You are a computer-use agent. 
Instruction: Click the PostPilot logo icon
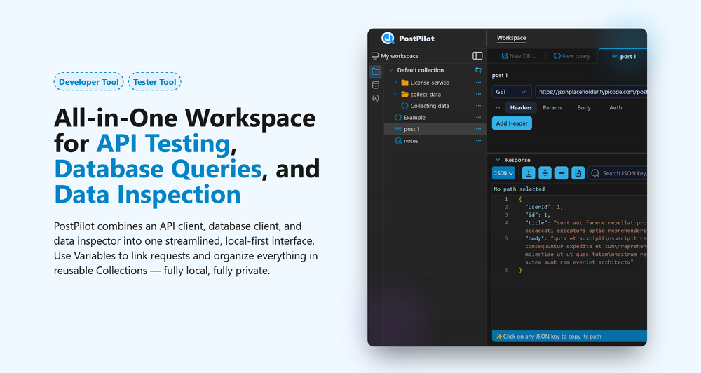pyautogui.click(x=388, y=38)
